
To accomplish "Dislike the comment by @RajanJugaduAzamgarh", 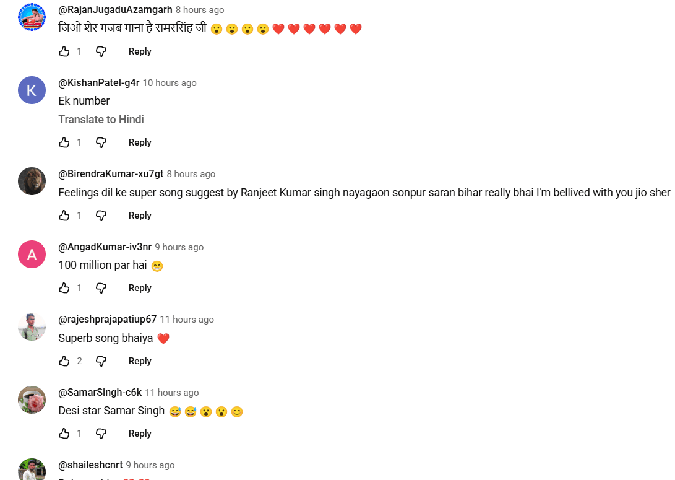I will [101, 51].
